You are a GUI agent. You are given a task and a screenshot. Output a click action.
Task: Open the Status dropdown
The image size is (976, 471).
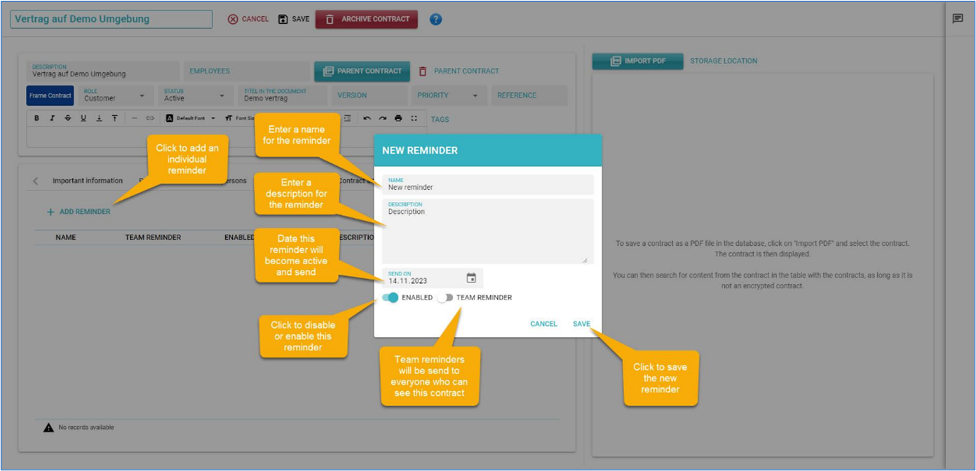coord(222,96)
